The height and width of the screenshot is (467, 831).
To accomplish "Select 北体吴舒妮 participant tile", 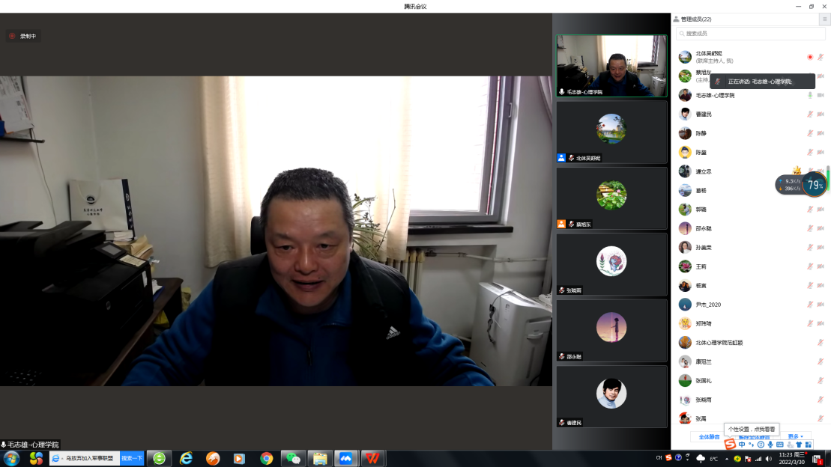I will [x=611, y=132].
